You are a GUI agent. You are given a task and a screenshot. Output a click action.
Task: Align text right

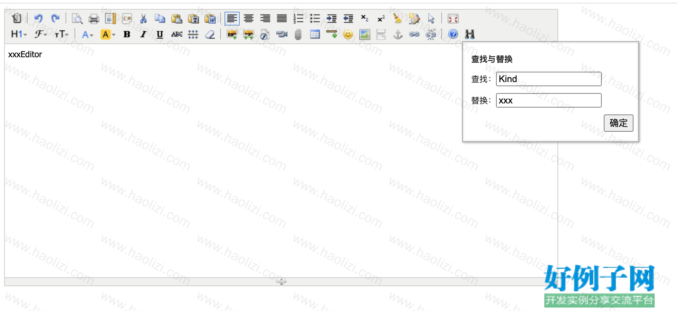coord(265,18)
